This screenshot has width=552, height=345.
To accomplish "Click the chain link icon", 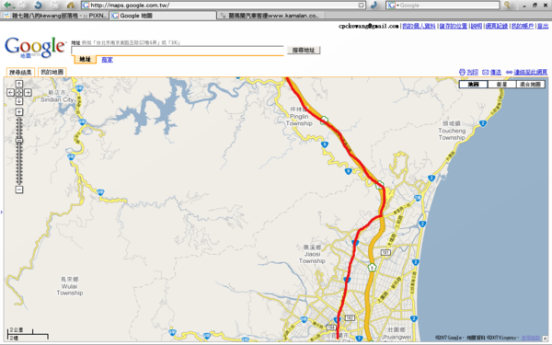I will (509, 72).
